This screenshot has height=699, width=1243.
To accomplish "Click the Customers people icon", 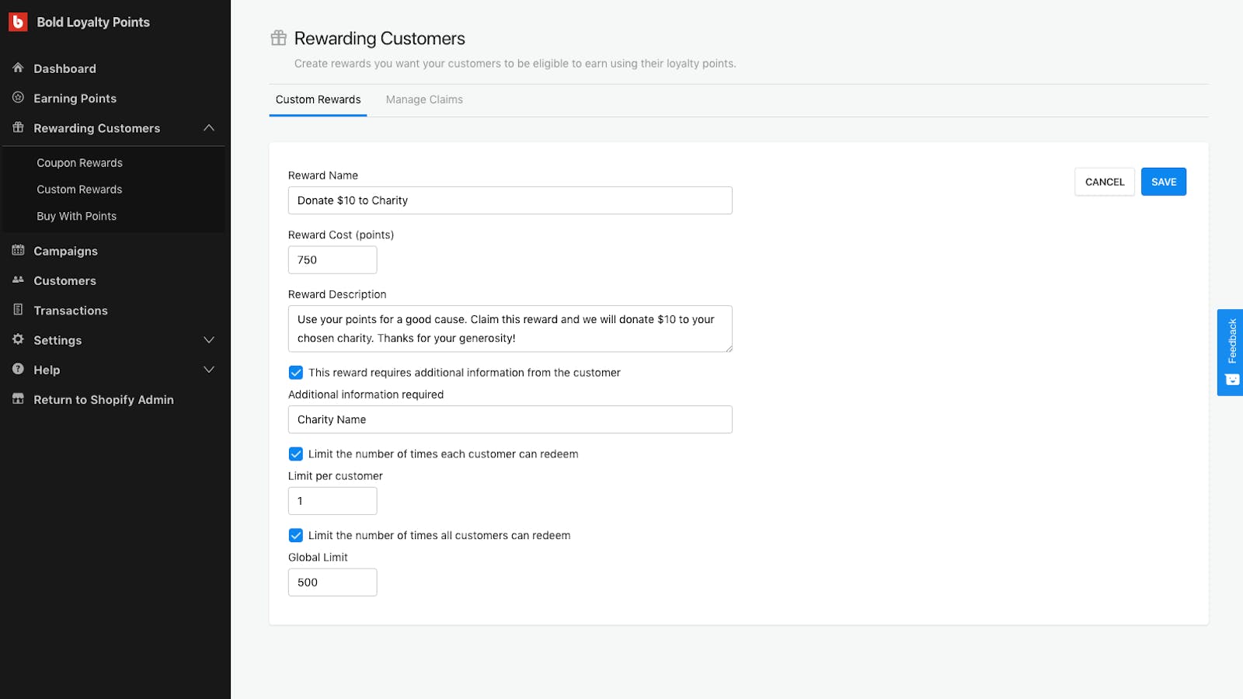I will (18, 280).
